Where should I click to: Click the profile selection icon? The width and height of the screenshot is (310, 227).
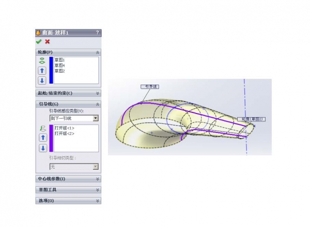pos(42,61)
